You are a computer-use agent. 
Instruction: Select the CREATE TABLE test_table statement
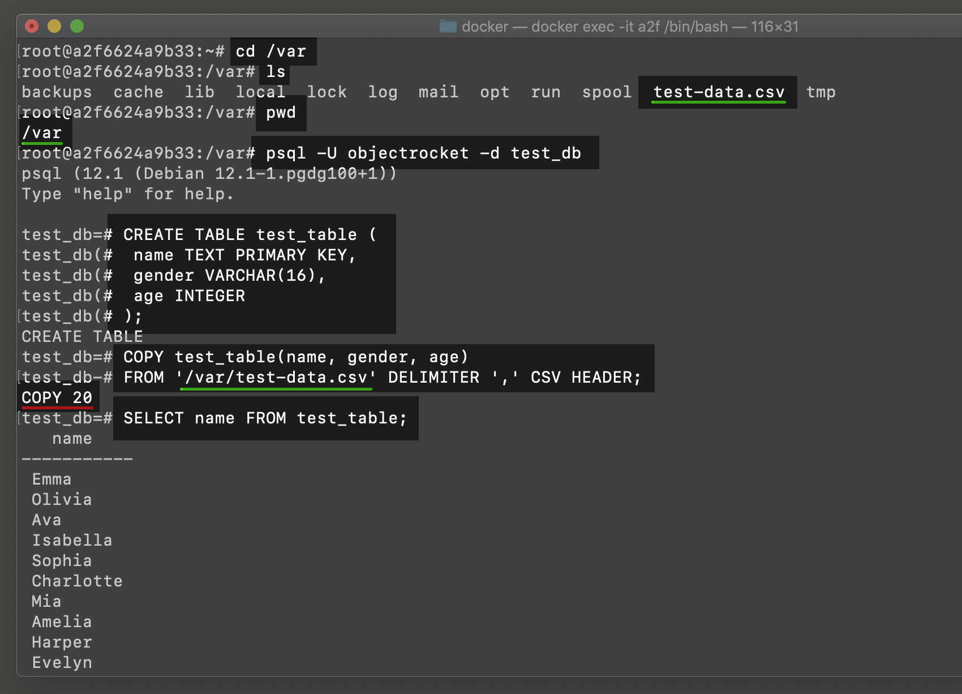click(x=249, y=234)
